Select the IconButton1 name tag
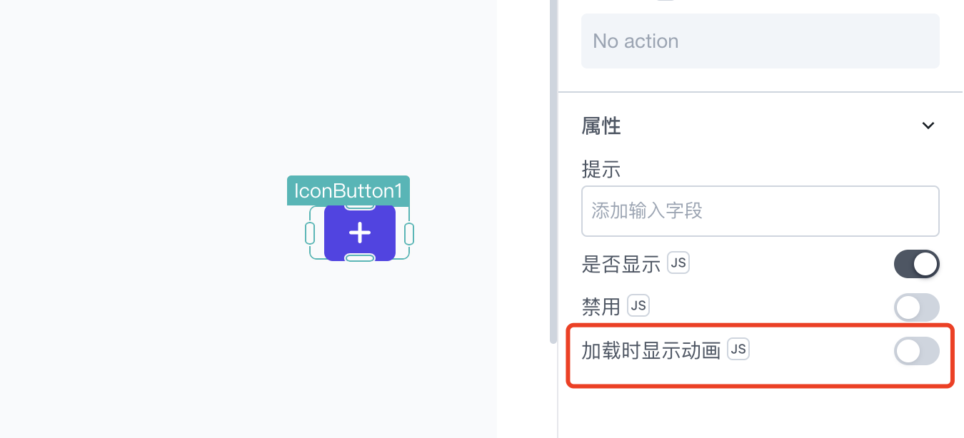The image size is (964, 438). tap(348, 190)
